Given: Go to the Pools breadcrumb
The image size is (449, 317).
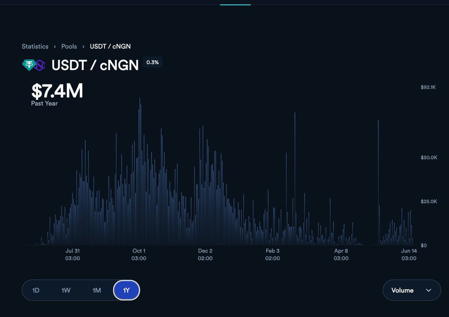Looking at the screenshot, I should [69, 46].
